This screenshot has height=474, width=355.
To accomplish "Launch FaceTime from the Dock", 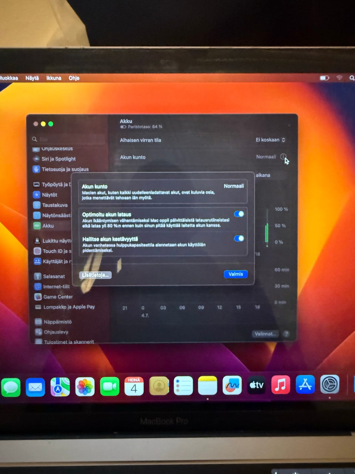I will point(109,387).
